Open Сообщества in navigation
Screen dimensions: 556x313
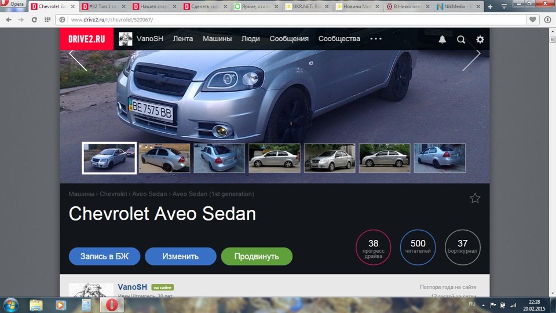339,39
